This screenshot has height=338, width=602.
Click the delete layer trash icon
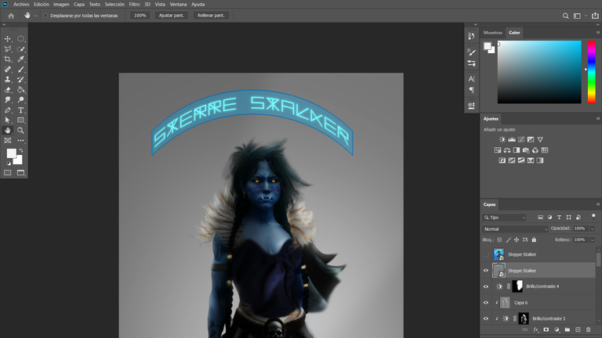pos(588,329)
